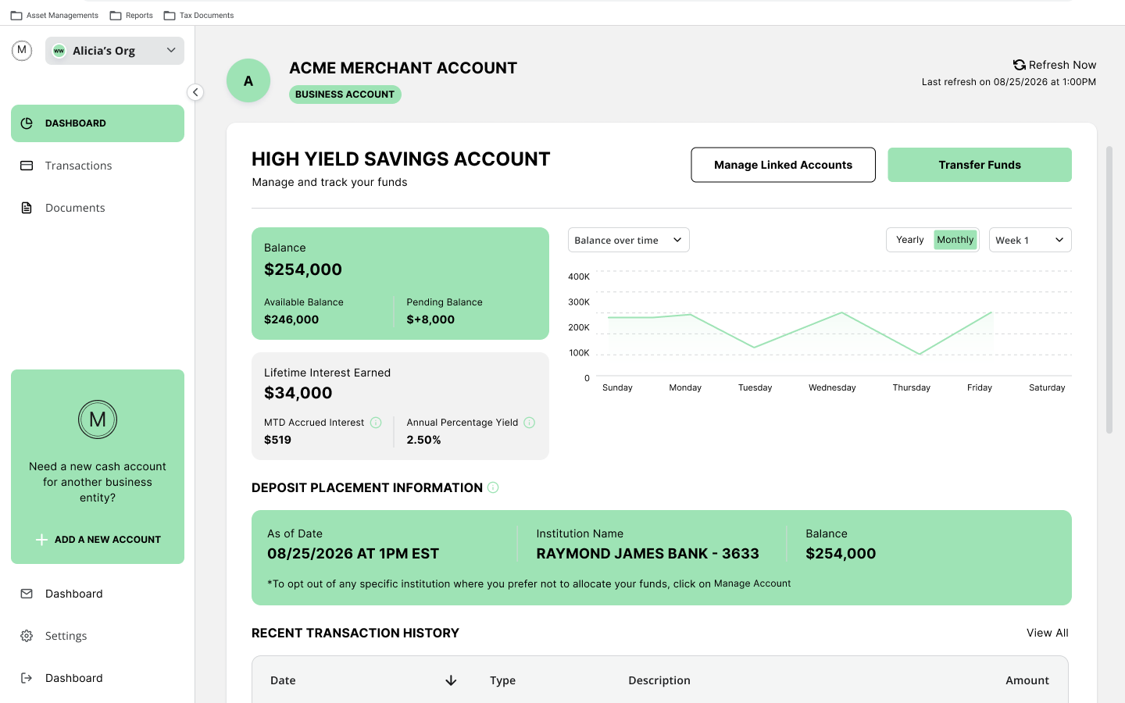Click the ACME Merchant Account title
Screen dimensions: 1125x703
click(x=403, y=68)
